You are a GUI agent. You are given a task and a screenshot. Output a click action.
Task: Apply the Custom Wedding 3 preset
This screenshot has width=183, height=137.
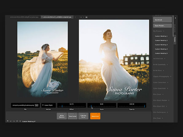pos(161,45)
